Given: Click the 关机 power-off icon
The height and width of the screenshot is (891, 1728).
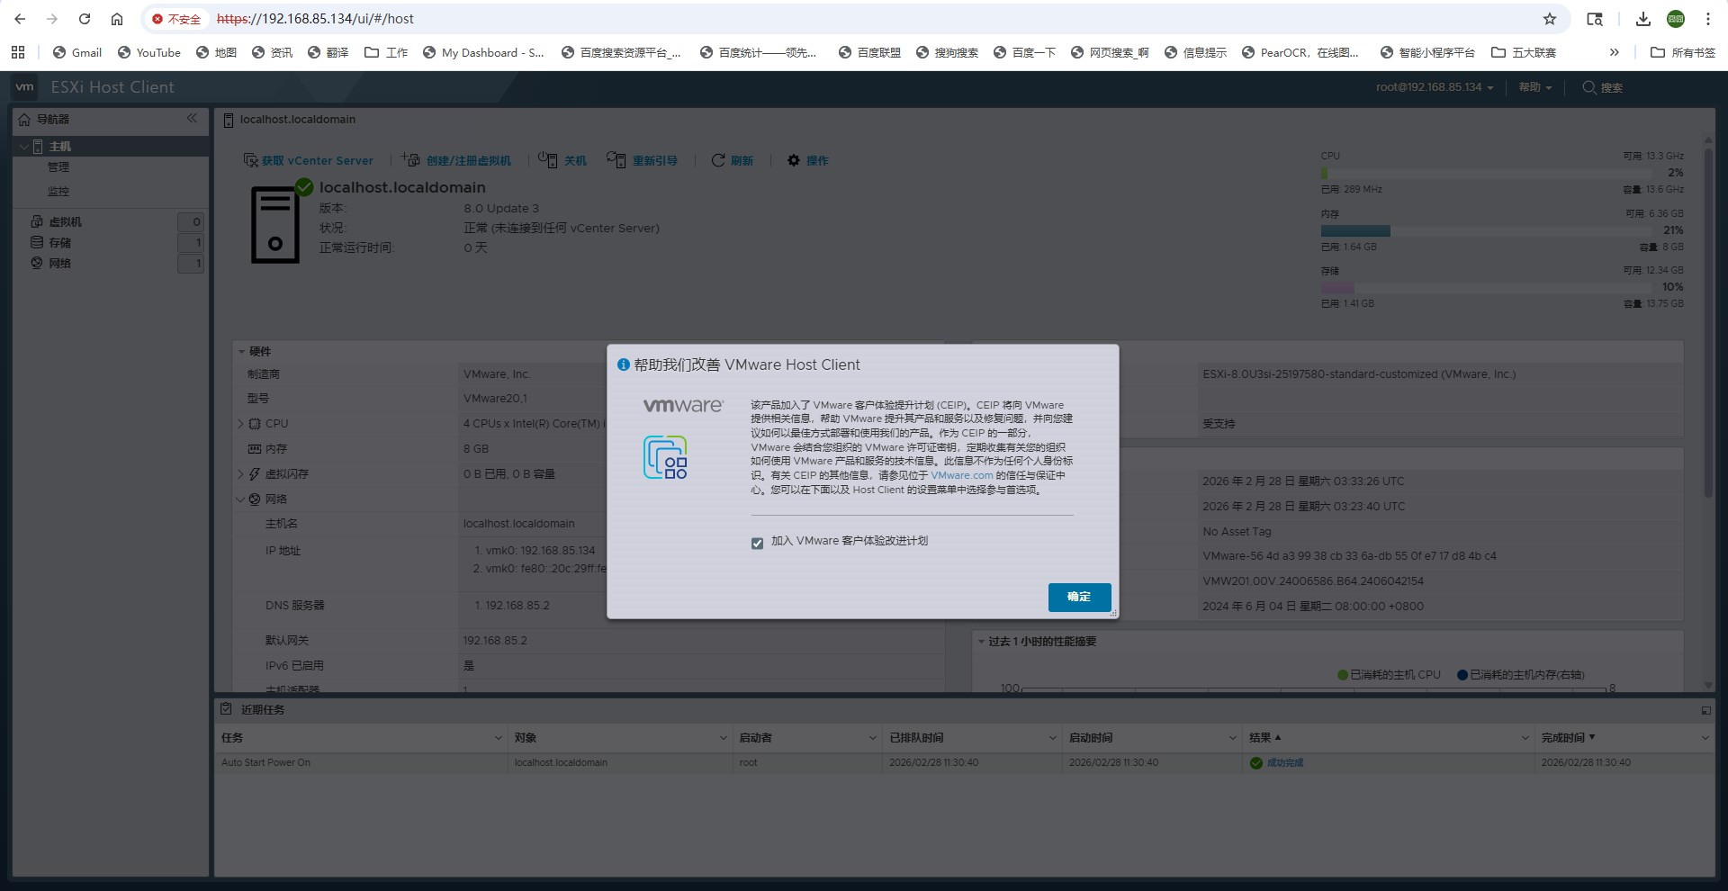Looking at the screenshot, I should tap(548, 160).
